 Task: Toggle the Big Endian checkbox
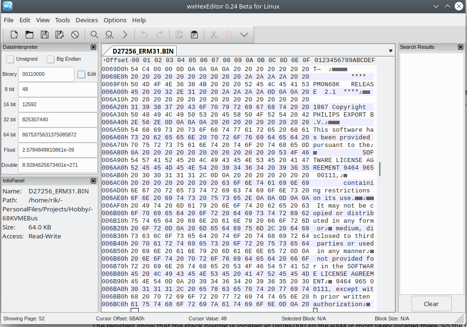tap(50, 59)
